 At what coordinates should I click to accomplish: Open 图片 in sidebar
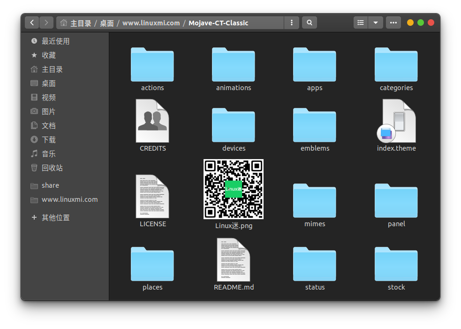[65, 112]
